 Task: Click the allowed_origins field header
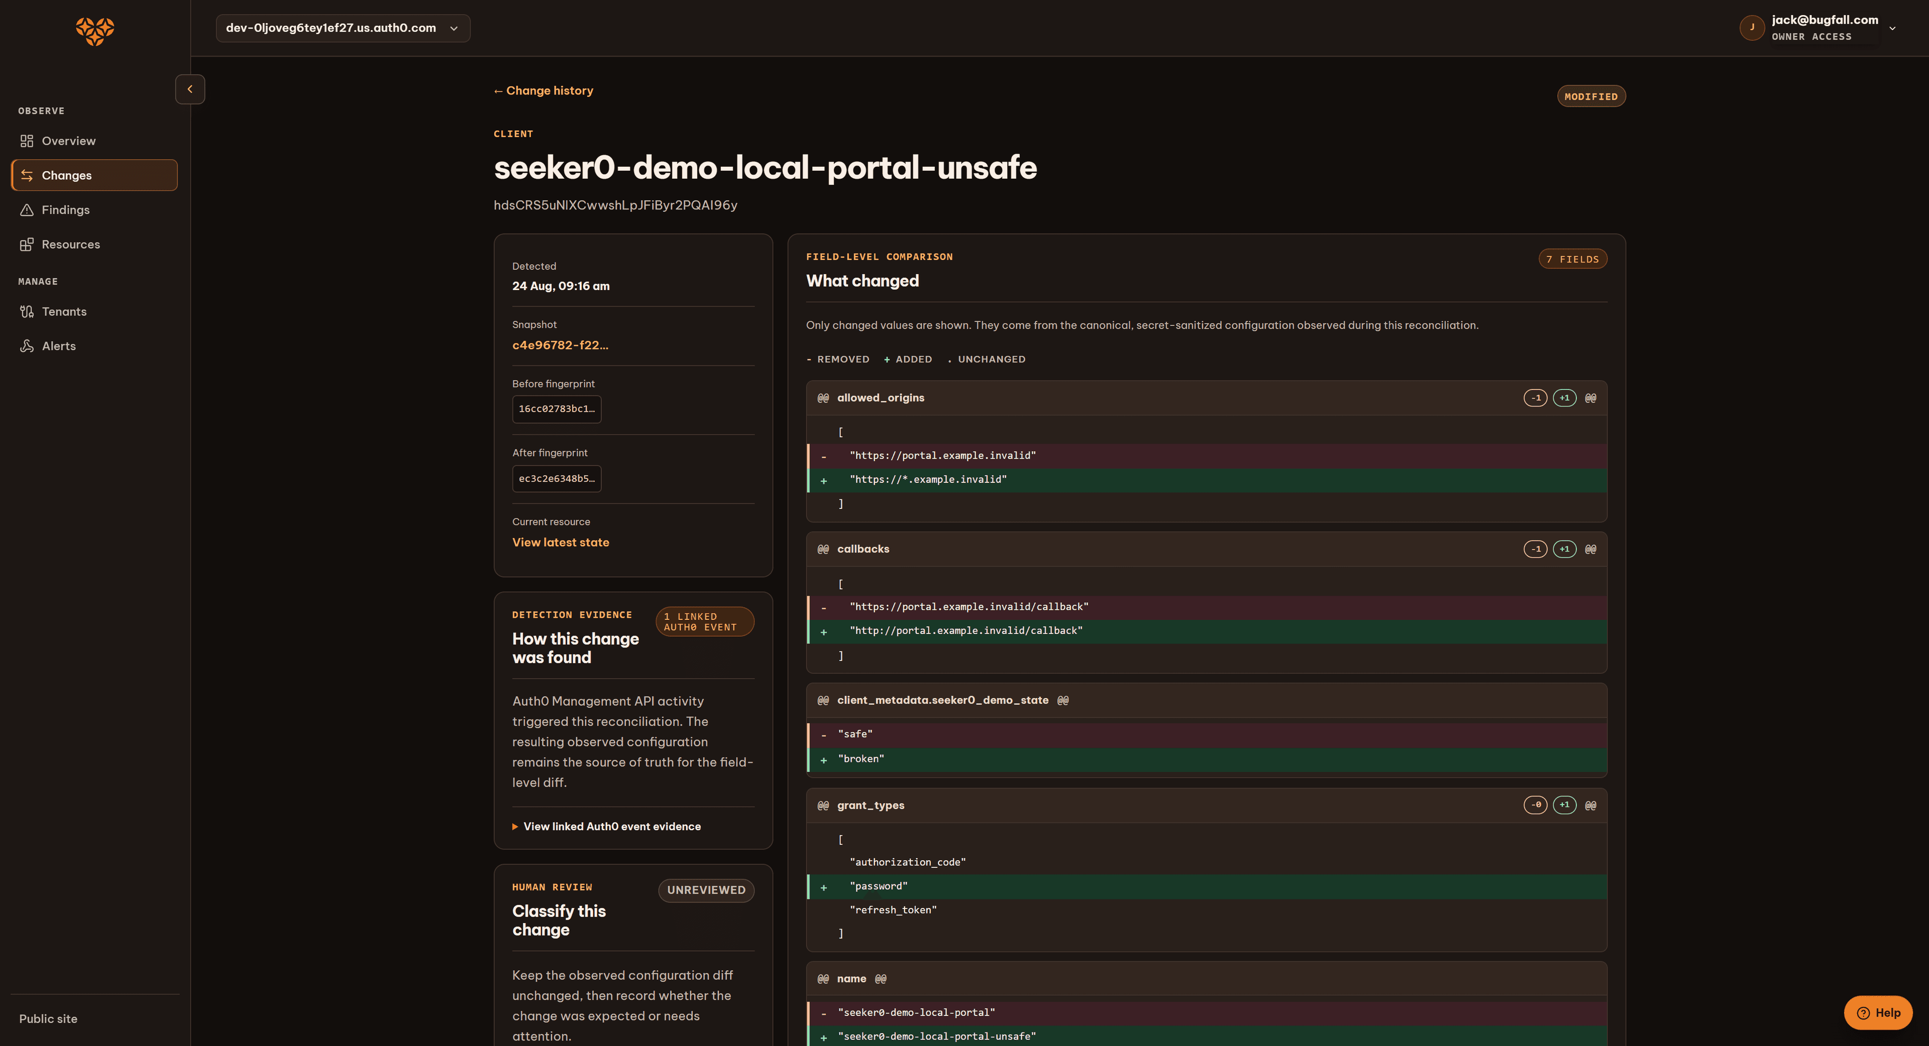[1206, 398]
